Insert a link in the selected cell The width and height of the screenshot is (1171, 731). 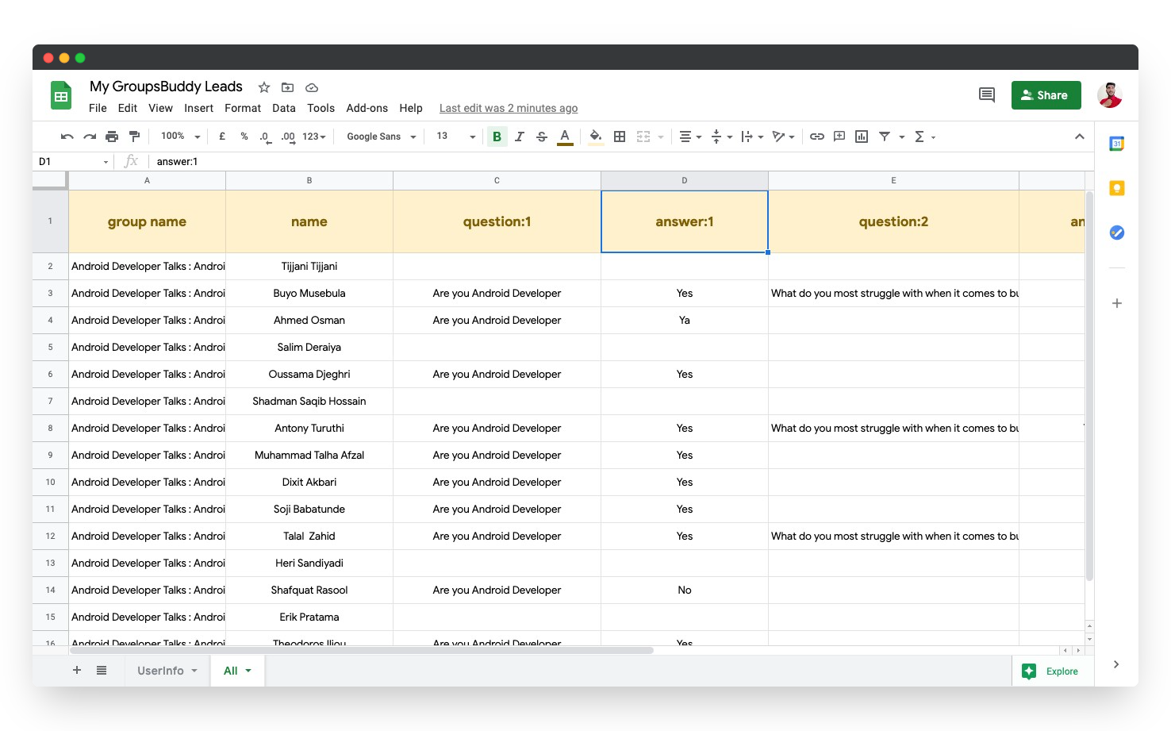click(x=816, y=136)
